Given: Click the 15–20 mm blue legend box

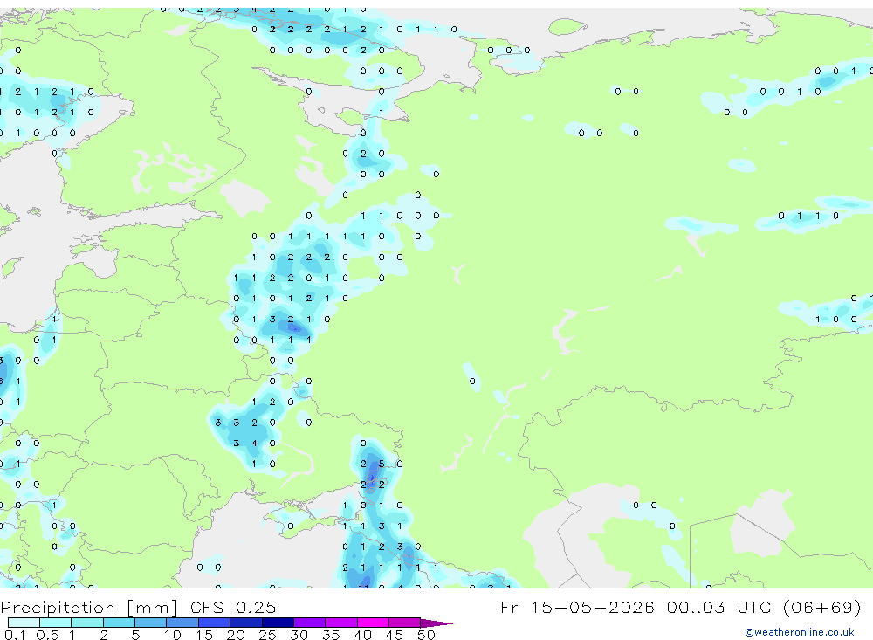Looking at the screenshot, I should [x=215, y=623].
